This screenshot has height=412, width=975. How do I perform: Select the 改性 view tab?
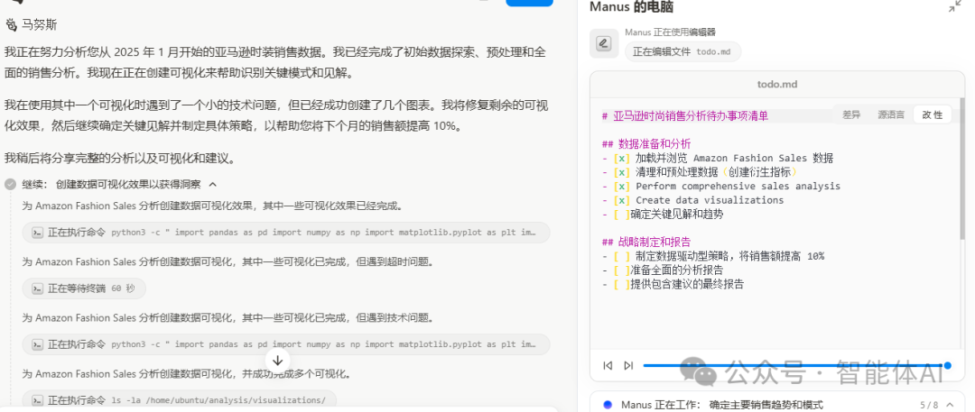[x=932, y=115]
